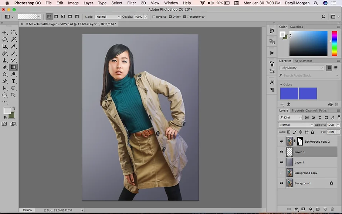The image size is (342, 214).
Task: Uncheck the Dither option
Action: (170, 17)
